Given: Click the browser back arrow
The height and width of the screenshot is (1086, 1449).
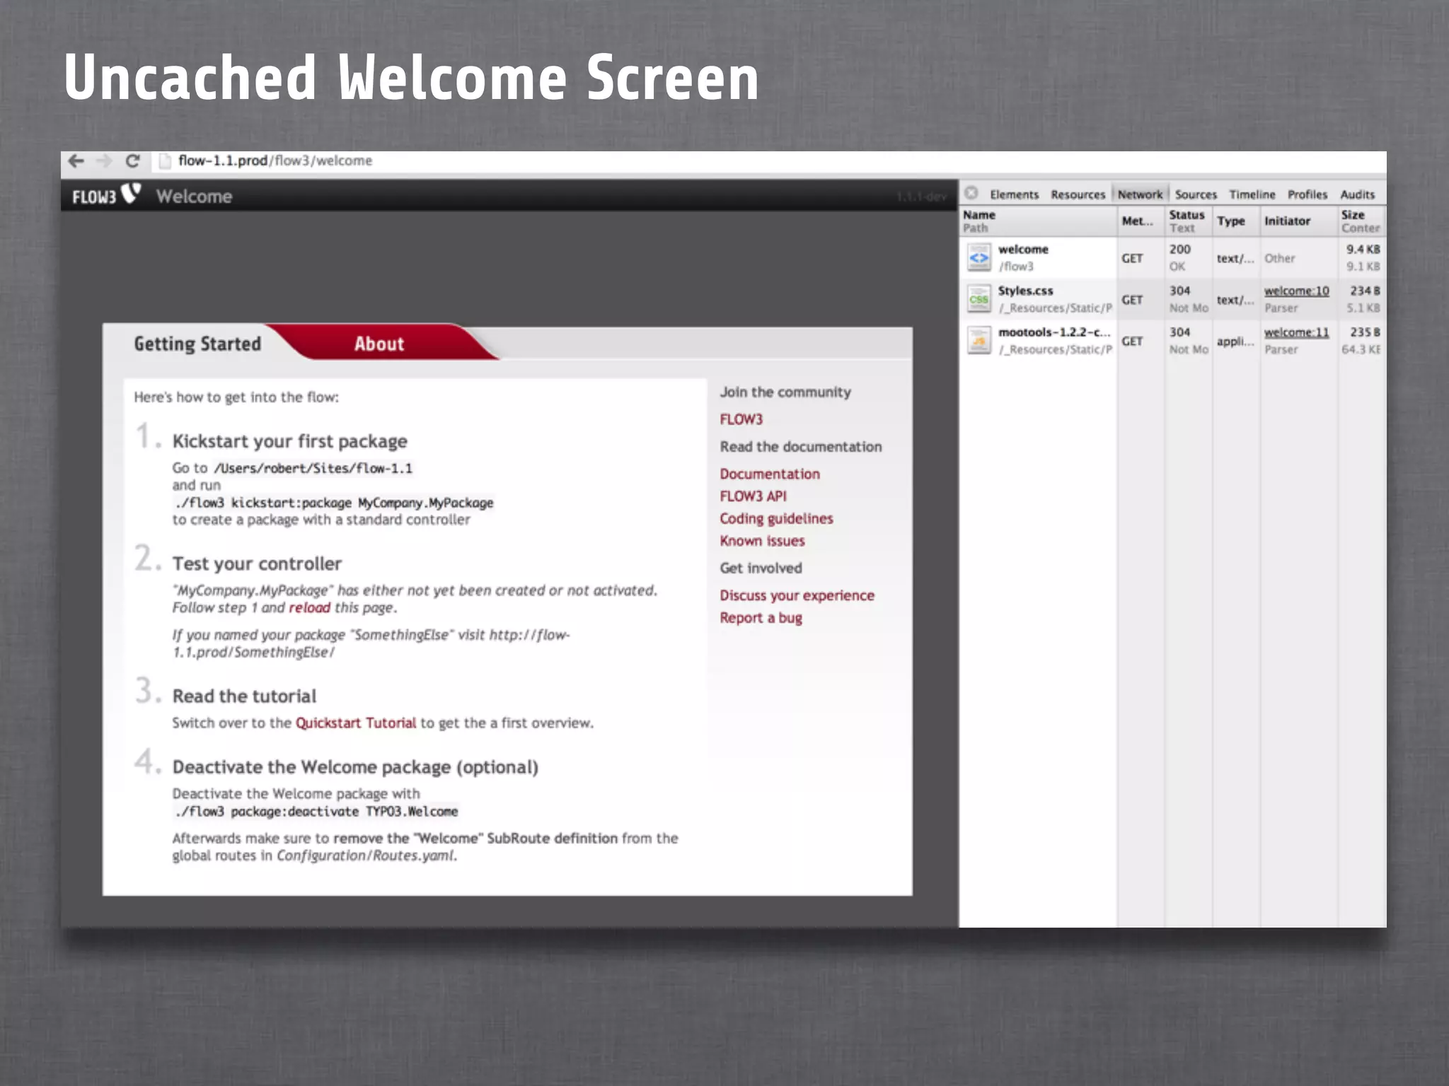Looking at the screenshot, I should 76,161.
